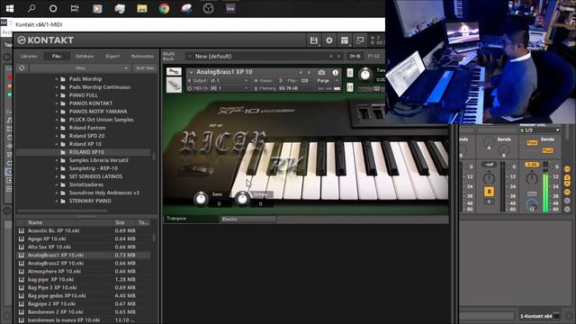This screenshot has width=576, height=324.
Task: Toggle the upper small button right of Tune knob
Action: (350, 73)
